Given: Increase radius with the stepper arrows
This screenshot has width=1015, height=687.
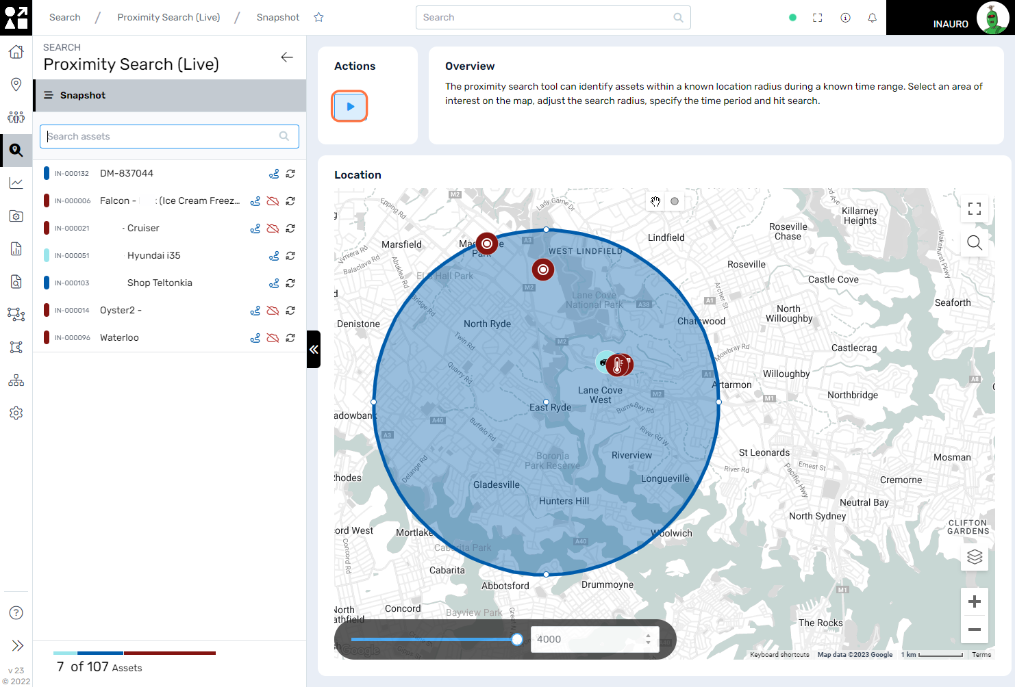Looking at the screenshot, I should 648,635.
